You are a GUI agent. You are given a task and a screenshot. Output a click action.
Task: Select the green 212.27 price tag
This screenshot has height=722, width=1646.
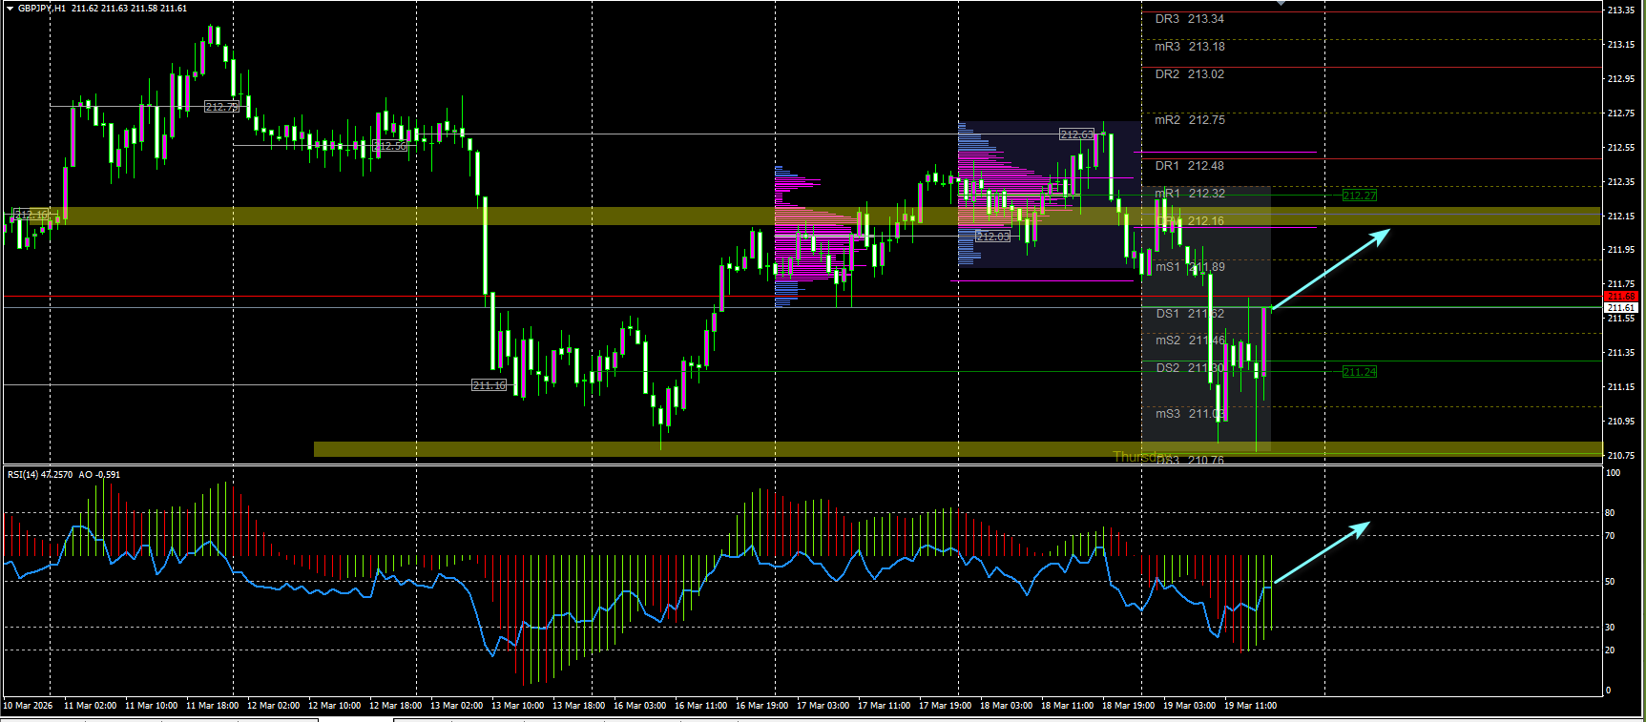click(x=1360, y=196)
